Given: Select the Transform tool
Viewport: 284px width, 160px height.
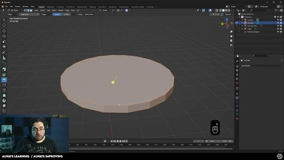Looking at the screenshot, I should click(x=4, y=47).
